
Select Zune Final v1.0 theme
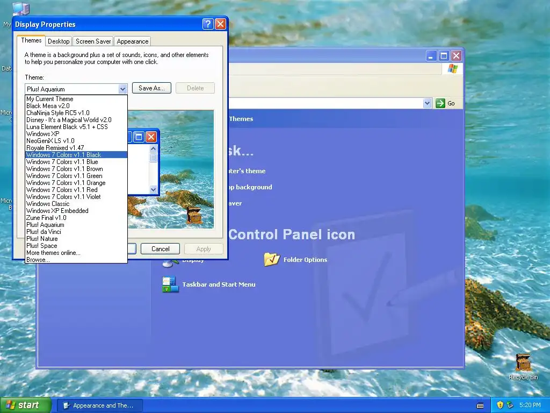tap(76, 218)
